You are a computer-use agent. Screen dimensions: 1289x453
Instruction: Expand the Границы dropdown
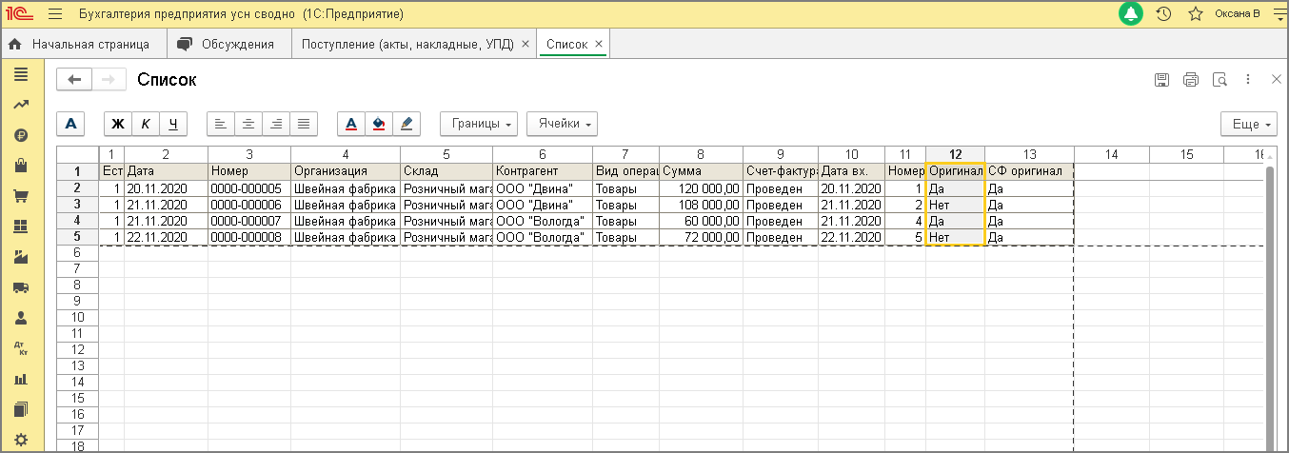coord(479,124)
